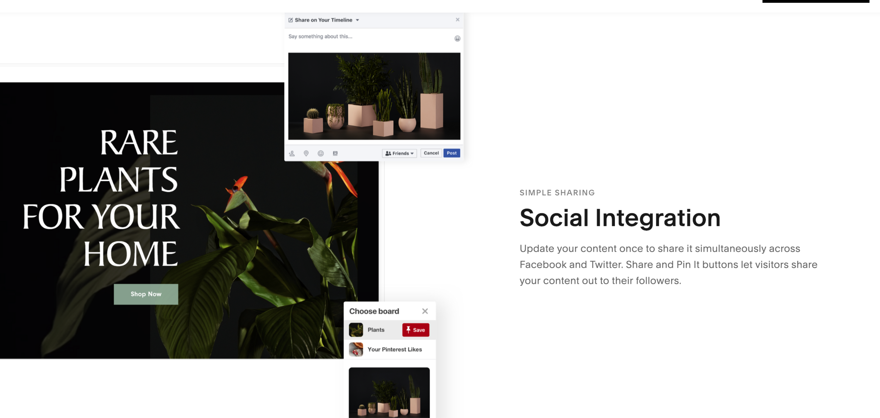Click the pin preview image of plants
Screen dimensions: 880x418
click(389, 393)
